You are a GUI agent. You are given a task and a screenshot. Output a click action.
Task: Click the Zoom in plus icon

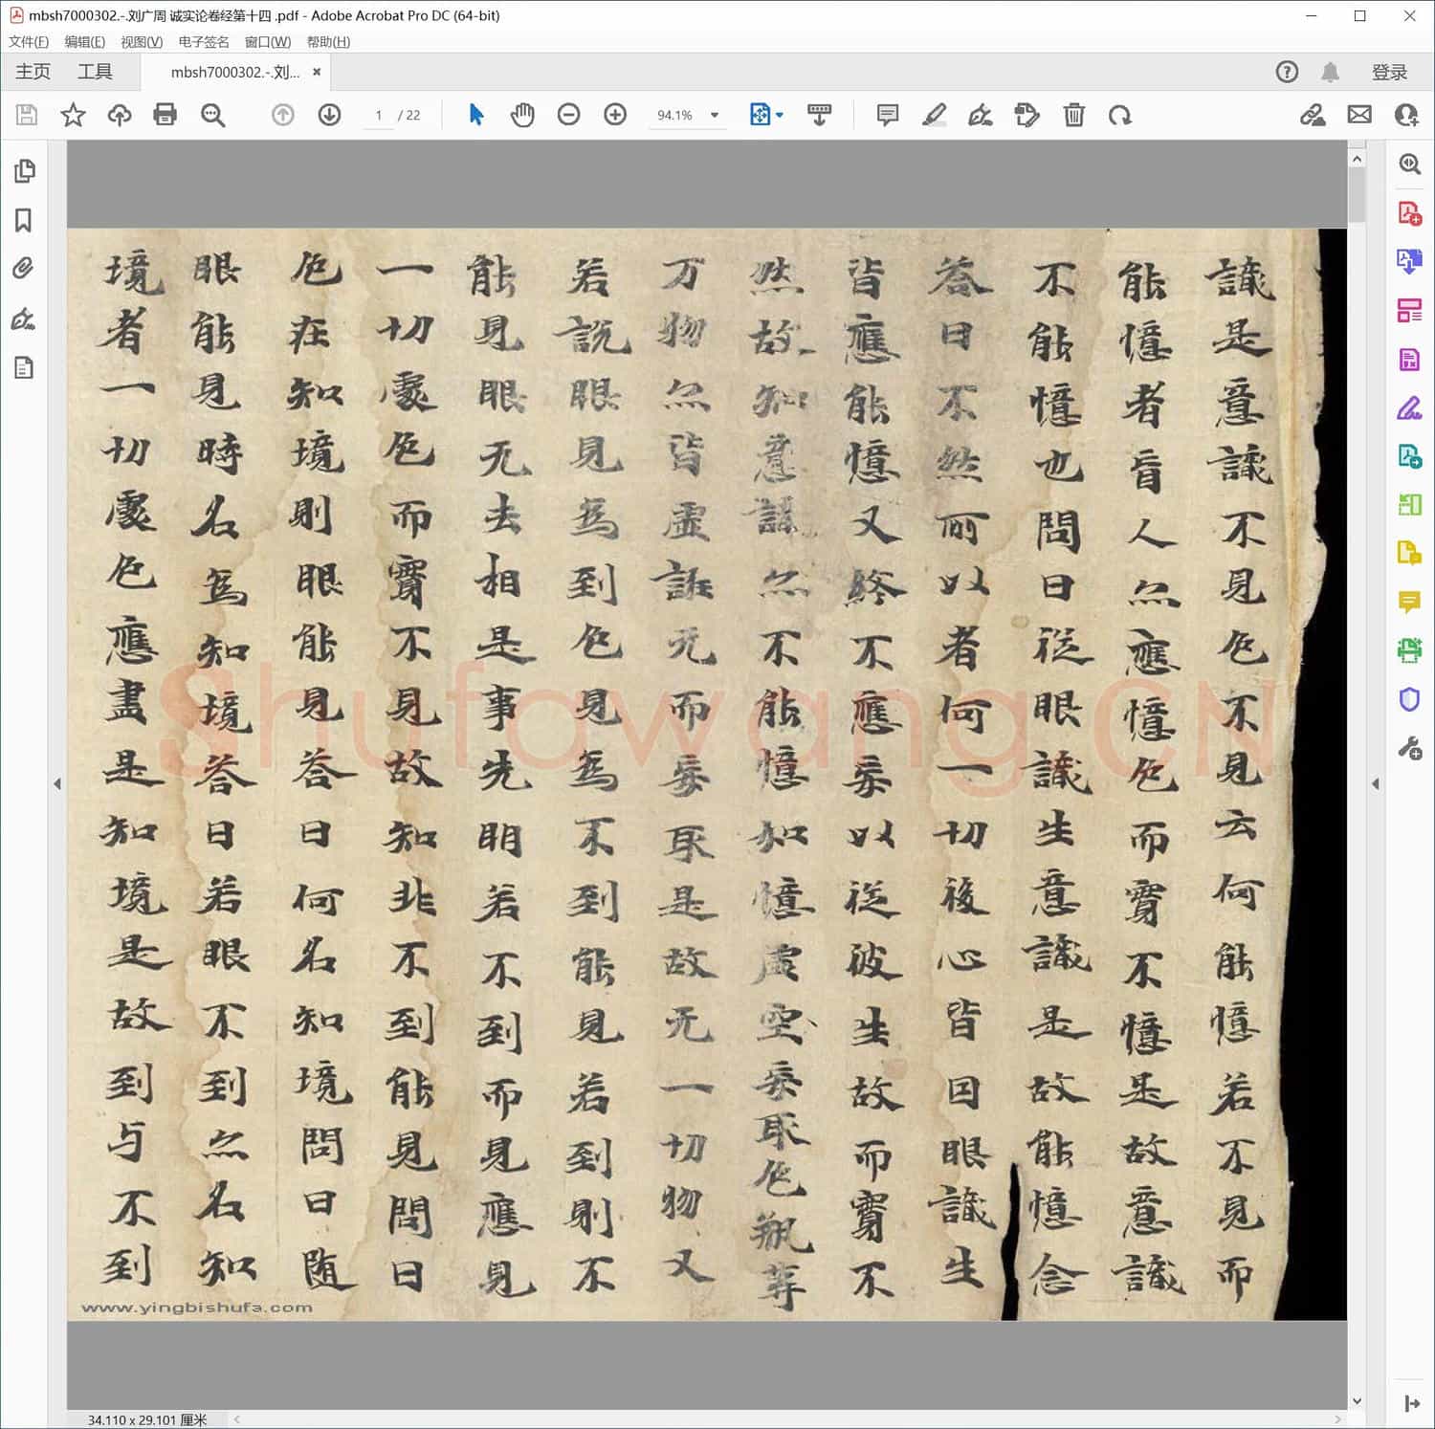point(615,115)
